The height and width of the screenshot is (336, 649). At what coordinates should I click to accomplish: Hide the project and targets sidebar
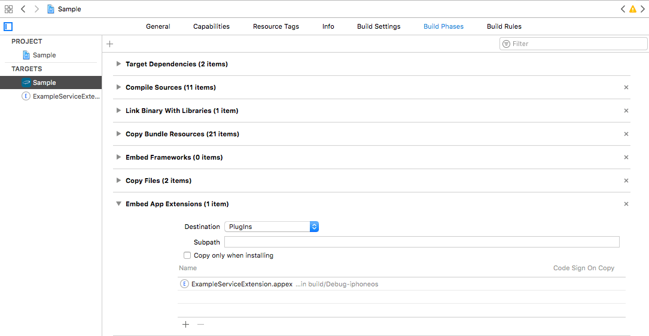(8, 26)
